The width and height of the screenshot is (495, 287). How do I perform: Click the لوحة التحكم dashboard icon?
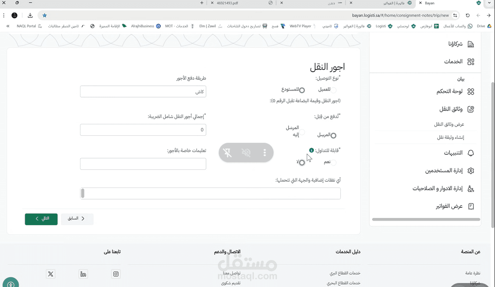pos(471,92)
